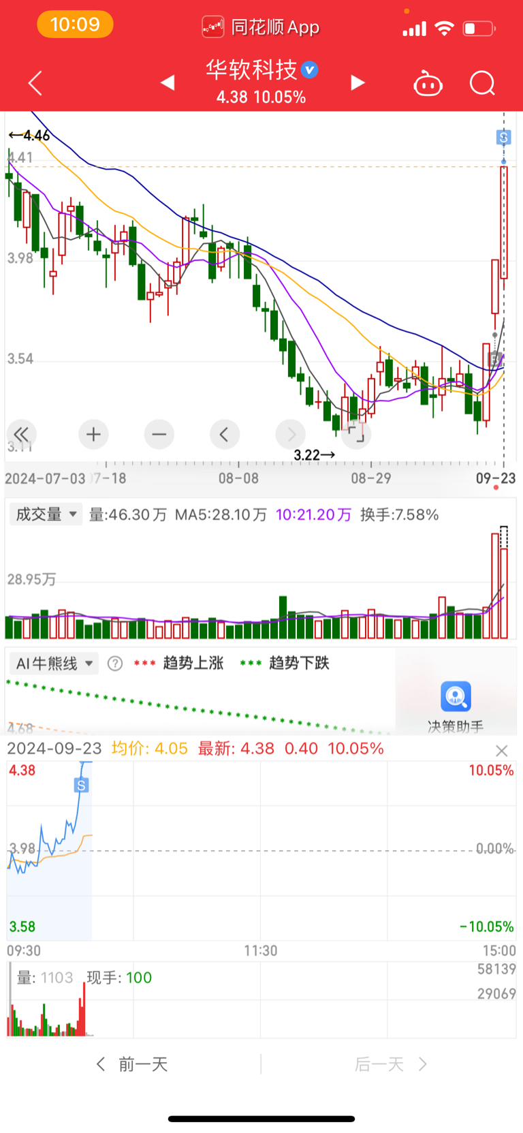Image resolution: width=523 pixels, height=1133 pixels.
Task: Tap the home indicator bar at bottom
Action: pyautogui.click(x=261, y=1119)
